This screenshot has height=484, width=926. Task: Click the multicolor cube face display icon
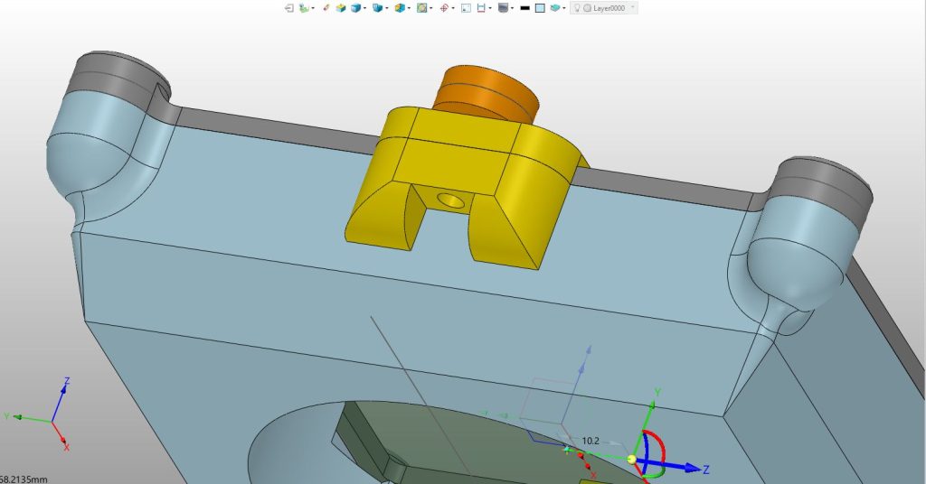pos(400,8)
